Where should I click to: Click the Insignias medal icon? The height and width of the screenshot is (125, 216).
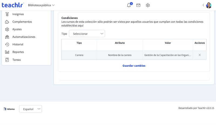[7, 14]
